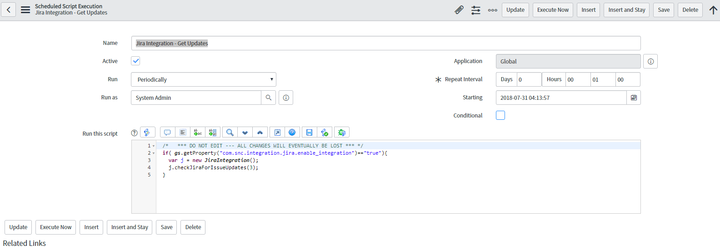Toggle full screen script editor icon
This screenshot has width=720, height=250.
277,132
